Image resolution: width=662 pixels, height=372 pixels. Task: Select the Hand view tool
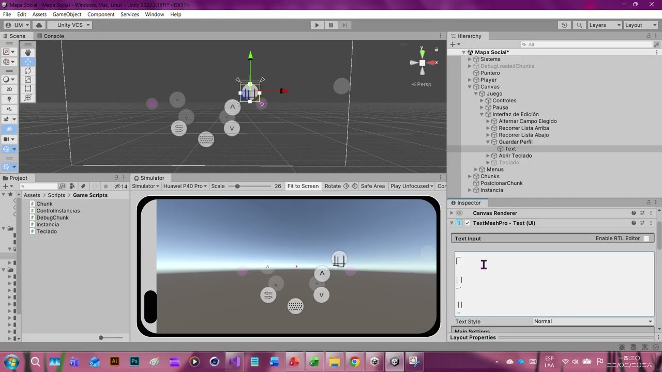coord(28,52)
